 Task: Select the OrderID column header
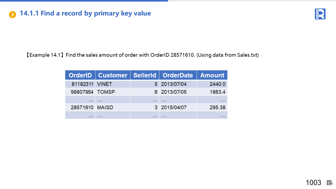point(80,75)
